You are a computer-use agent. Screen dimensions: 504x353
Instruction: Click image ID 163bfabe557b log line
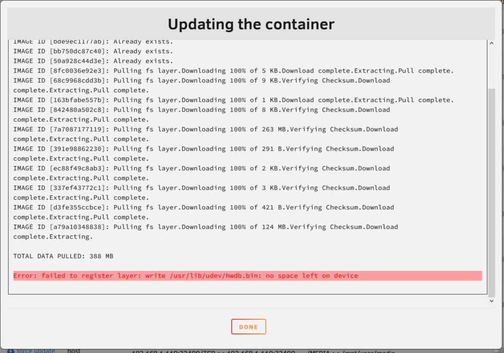[x=233, y=100]
